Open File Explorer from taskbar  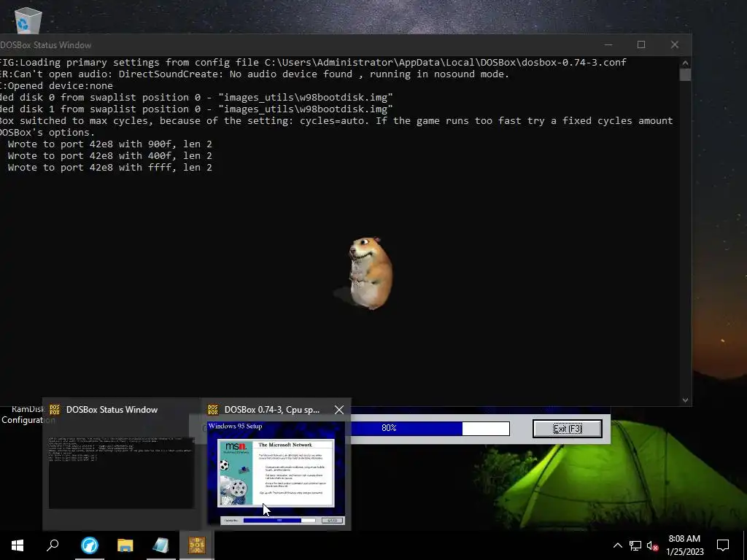point(125,545)
